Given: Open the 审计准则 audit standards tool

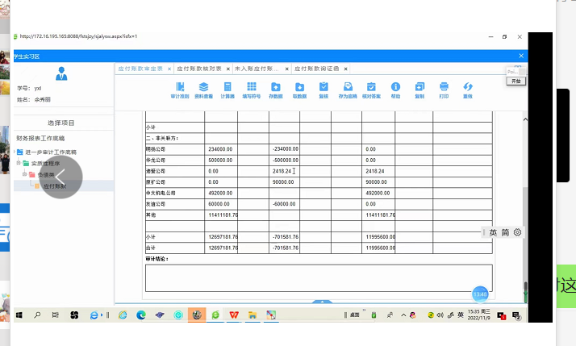Looking at the screenshot, I should 179,89.
